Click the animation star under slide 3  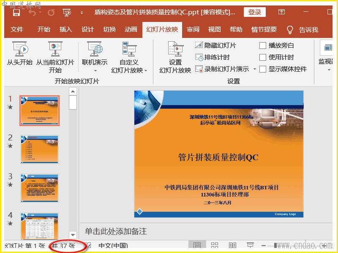(10, 184)
